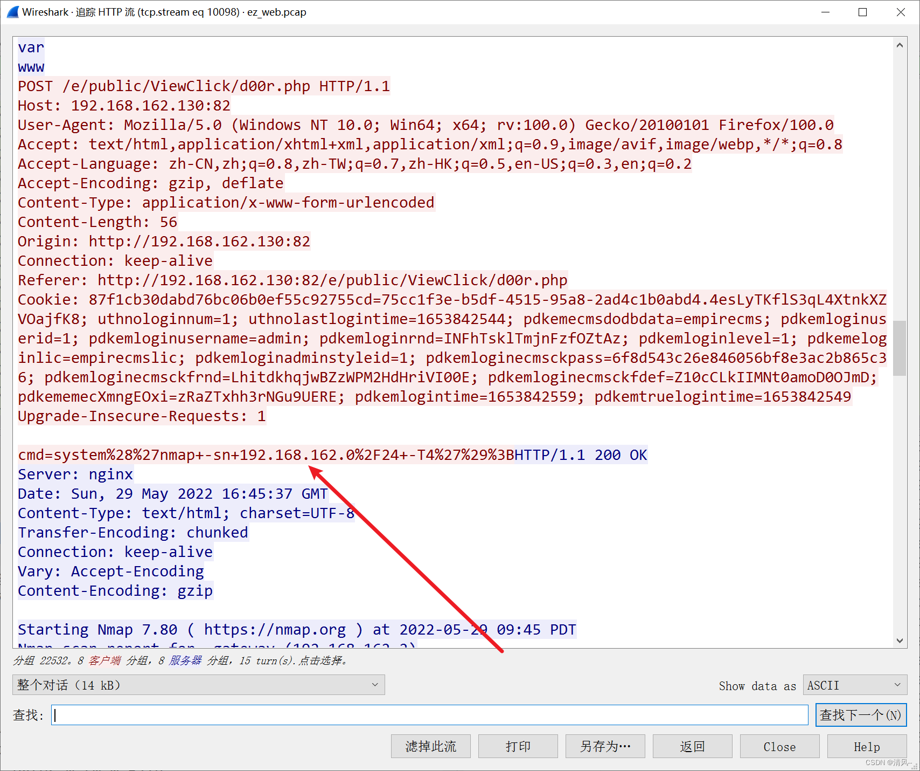Click the Print (打印) button
The height and width of the screenshot is (771, 920).
coord(518,746)
